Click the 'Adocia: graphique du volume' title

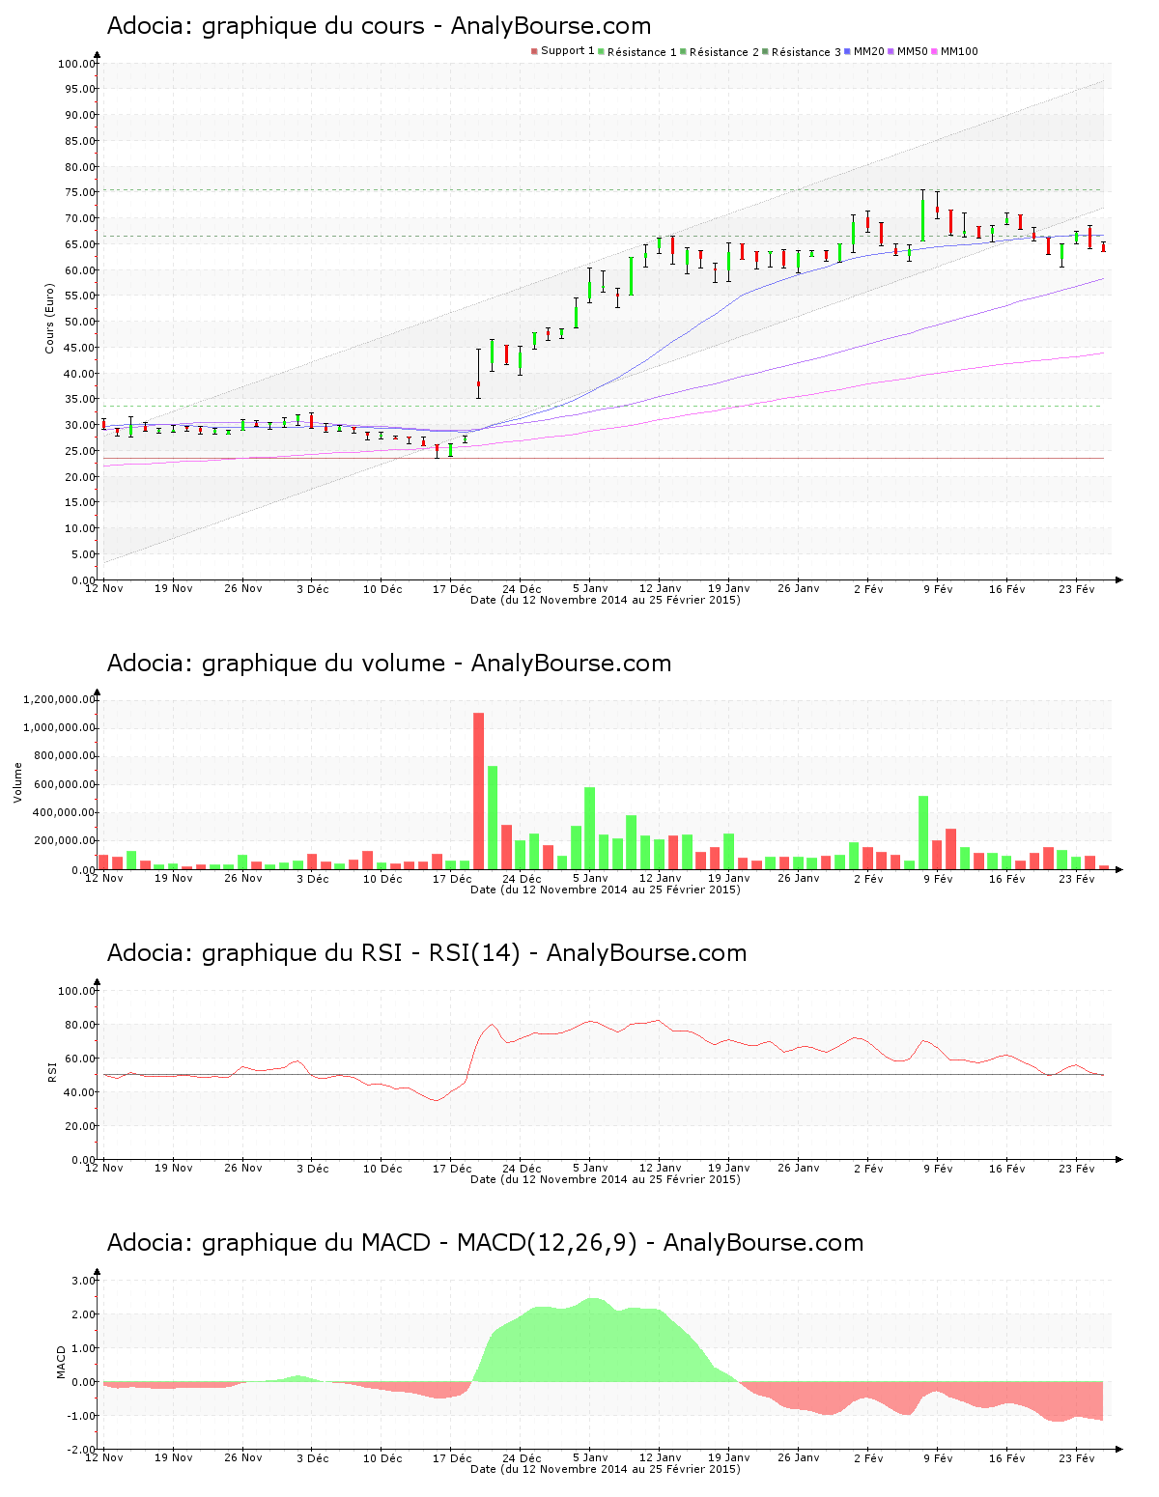pos(276,664)
